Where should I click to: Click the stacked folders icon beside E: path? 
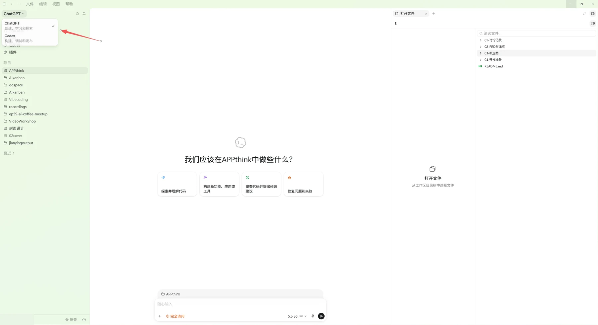[593, 24]
